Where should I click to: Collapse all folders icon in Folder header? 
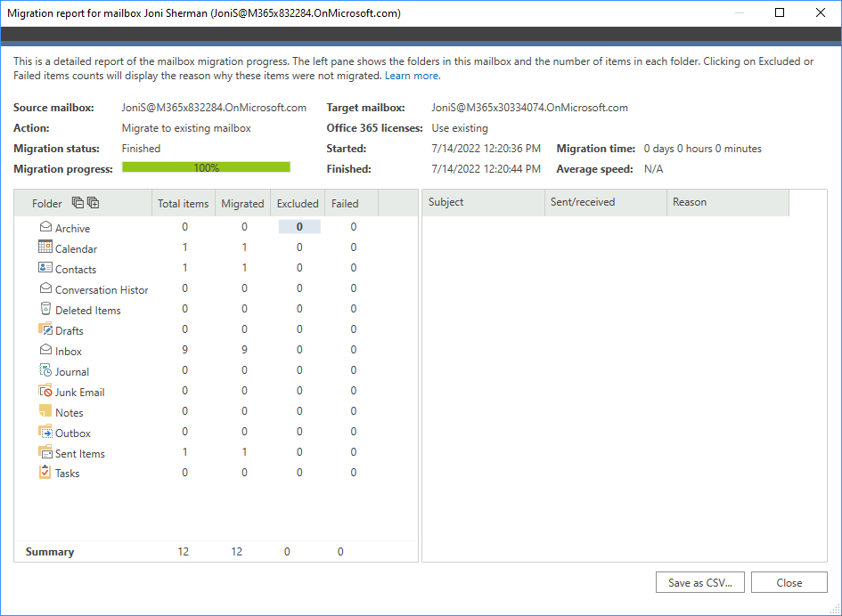78,203
